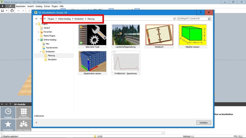The image size is (246, 138).
Task: Open the Verlauf tile in the 3D-Modelle panel
Action: click(x=8, y=113)
